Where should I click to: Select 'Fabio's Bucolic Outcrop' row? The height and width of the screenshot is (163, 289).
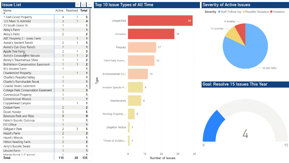[x=45, y=120]
